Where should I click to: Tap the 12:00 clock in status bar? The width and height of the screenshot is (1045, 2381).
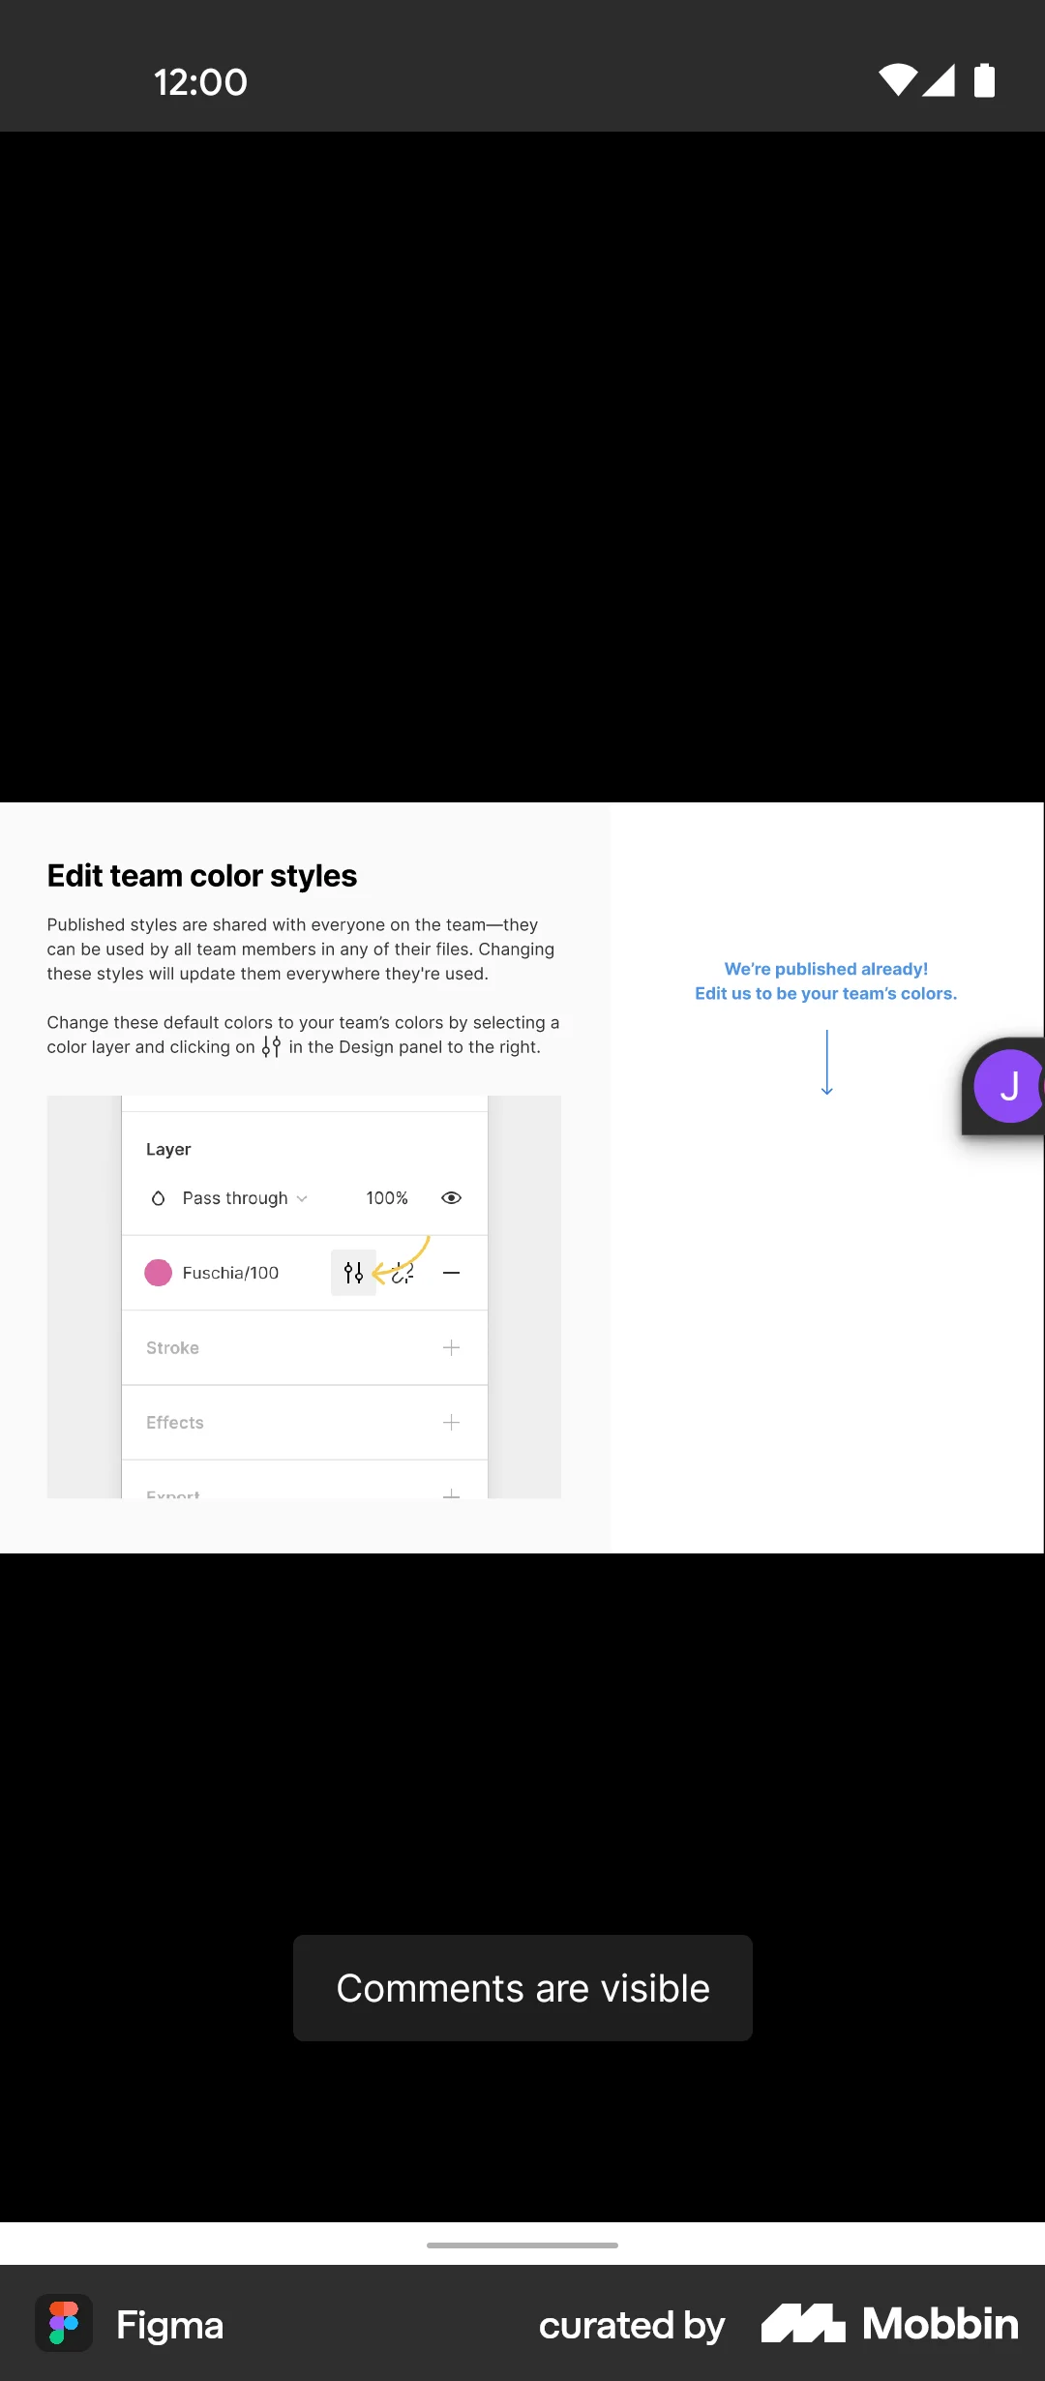pyautogui.click(x=200, y=82)
